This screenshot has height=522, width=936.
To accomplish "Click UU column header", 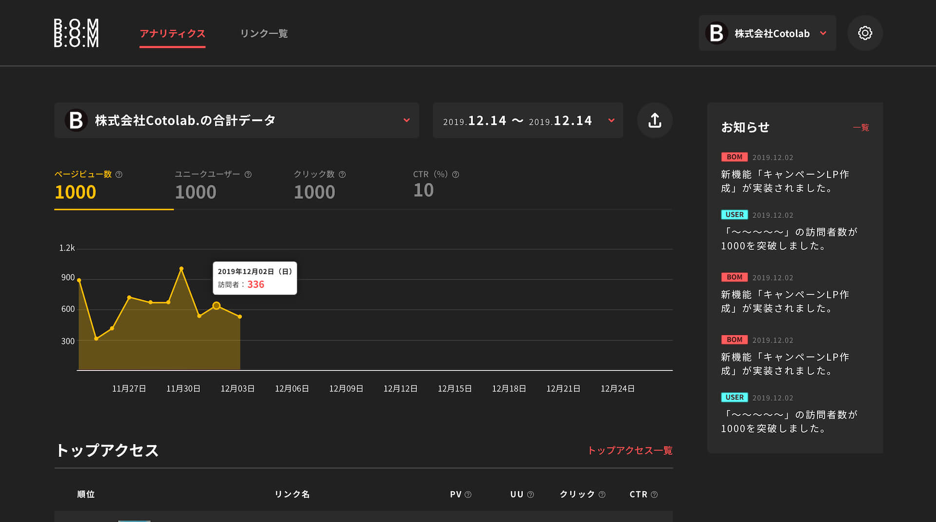I will pos(517,495).
